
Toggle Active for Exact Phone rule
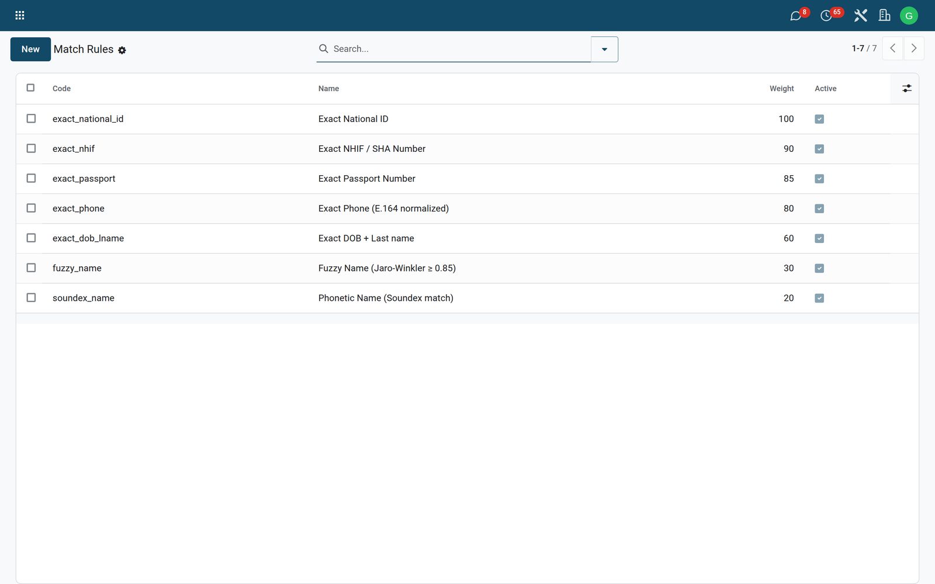click(819, 208)
